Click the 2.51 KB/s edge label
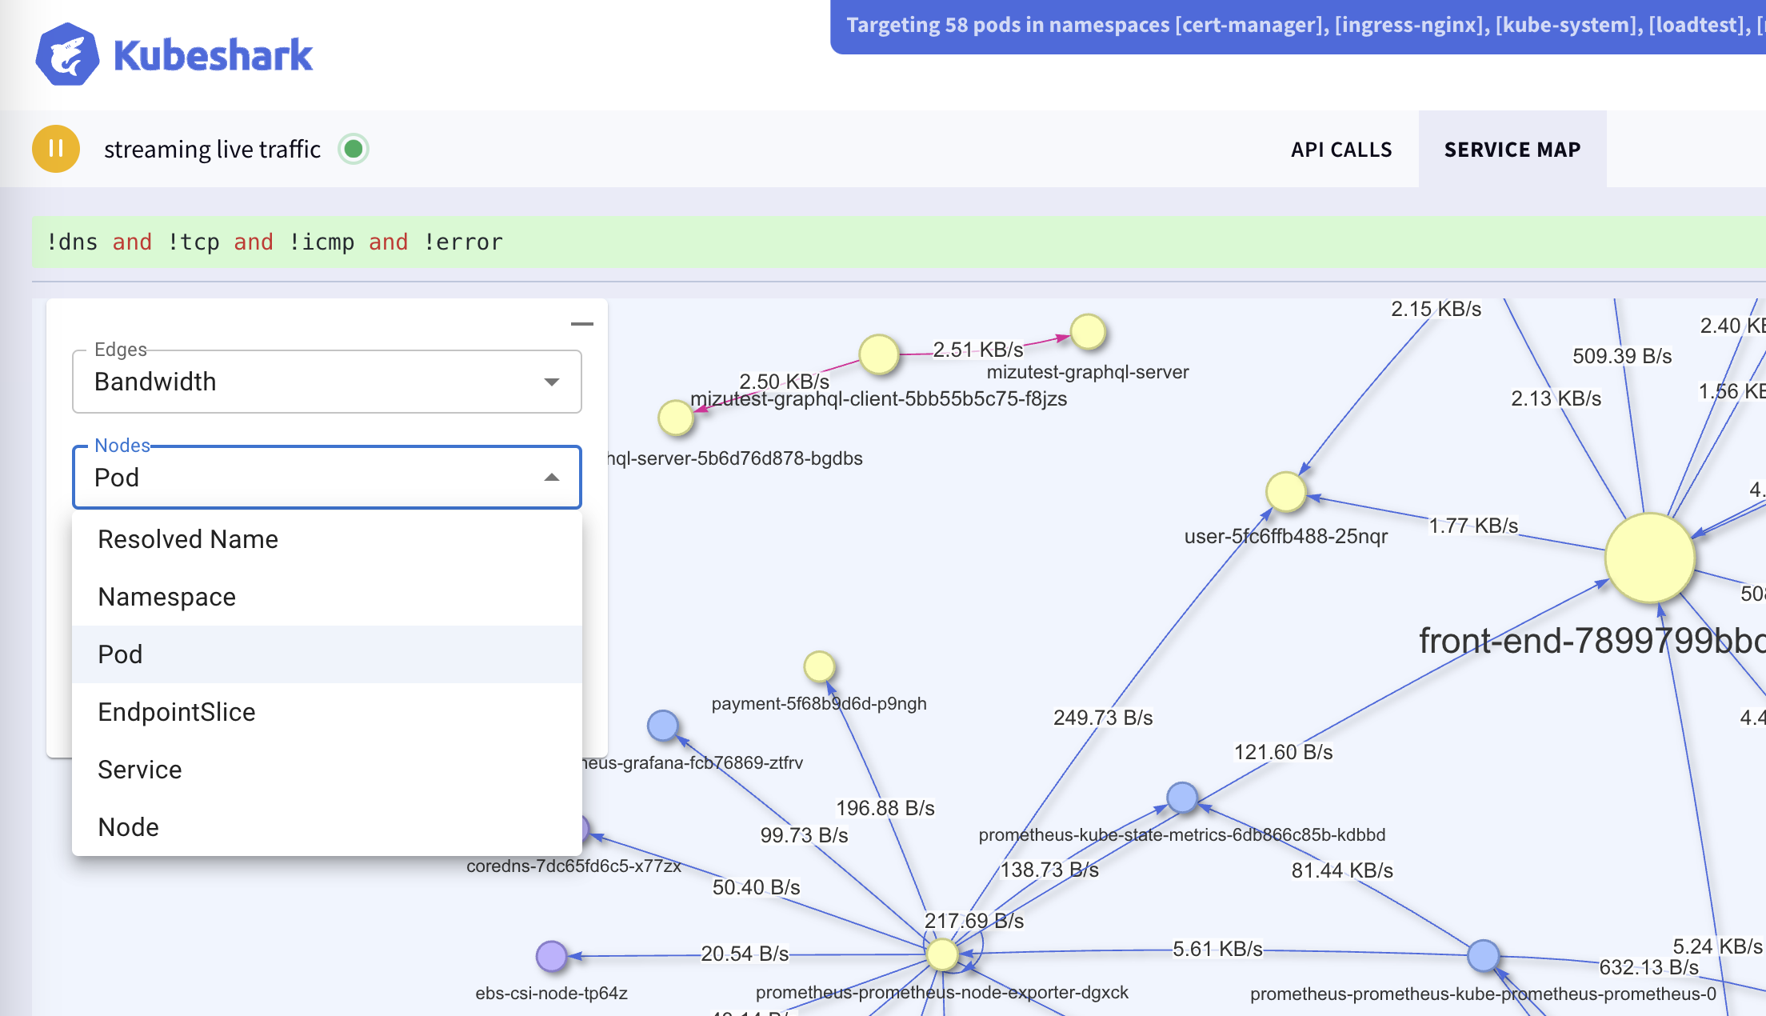This screenshot has width=1766, height=1016. pos(978,350)
